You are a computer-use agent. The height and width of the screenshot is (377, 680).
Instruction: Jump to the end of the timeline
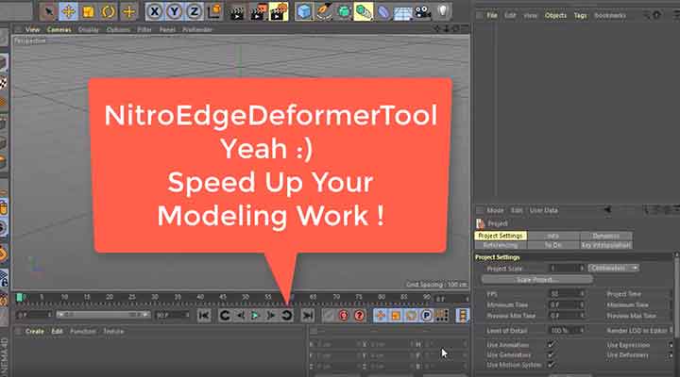point(308,315)
